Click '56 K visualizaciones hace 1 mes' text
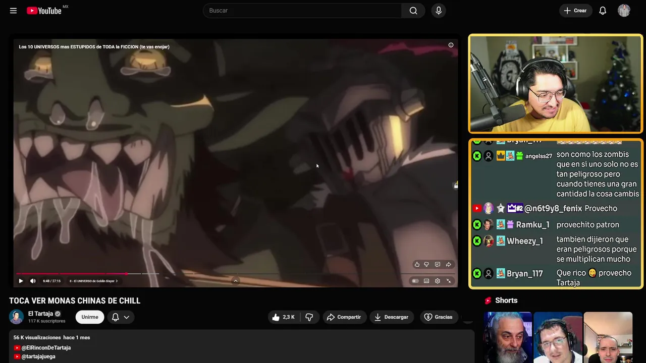Viewport: 646px width, 363px height. click(x=51, y=337)
